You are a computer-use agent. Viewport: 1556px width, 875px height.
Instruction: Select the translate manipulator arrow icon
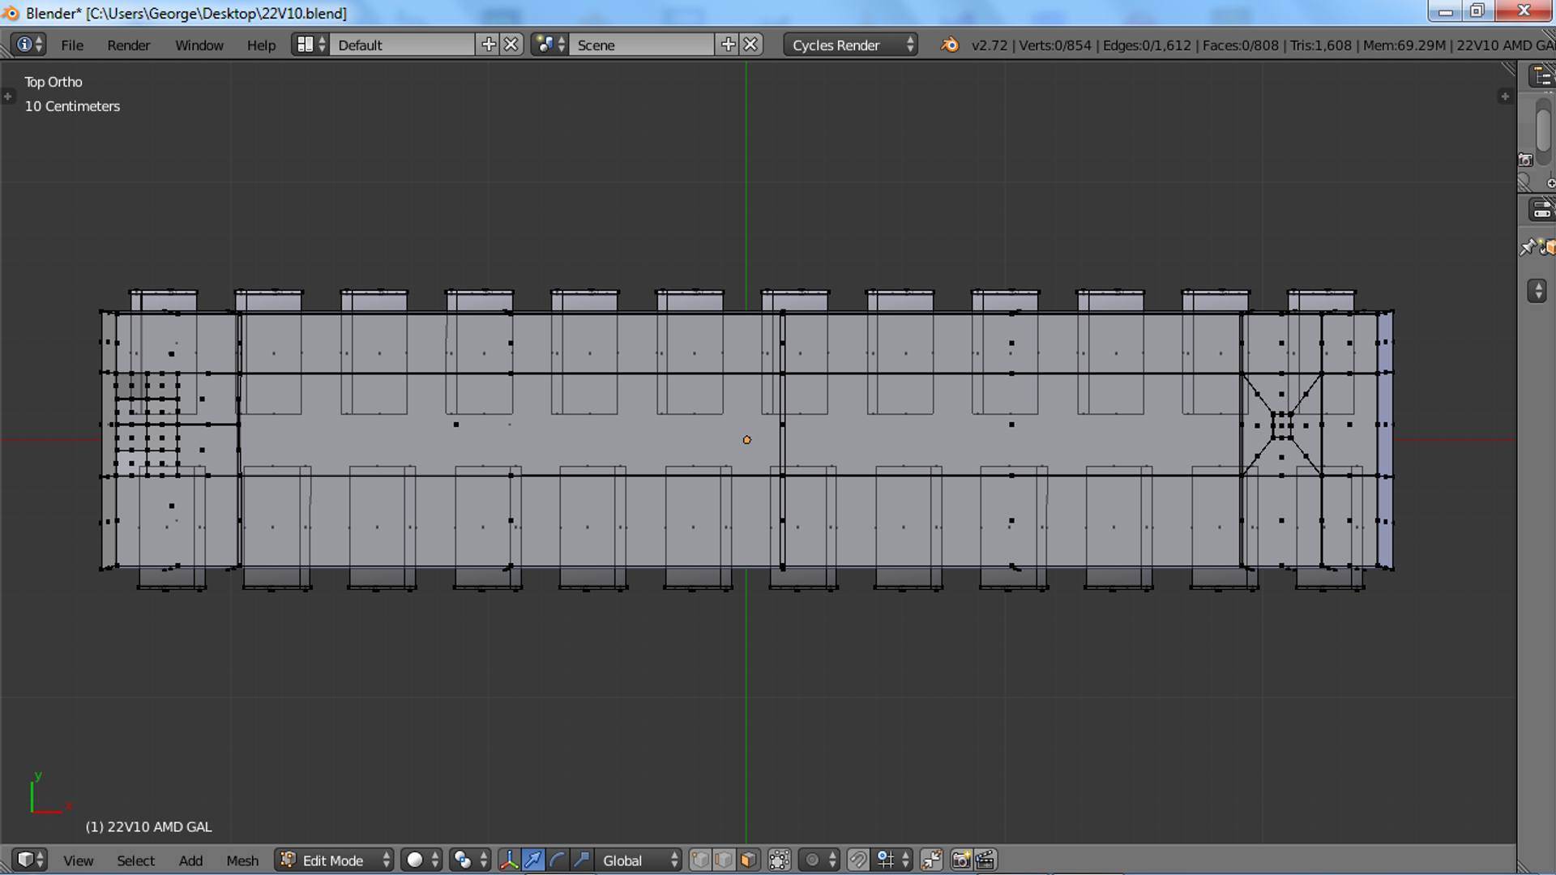coord(533,860)
